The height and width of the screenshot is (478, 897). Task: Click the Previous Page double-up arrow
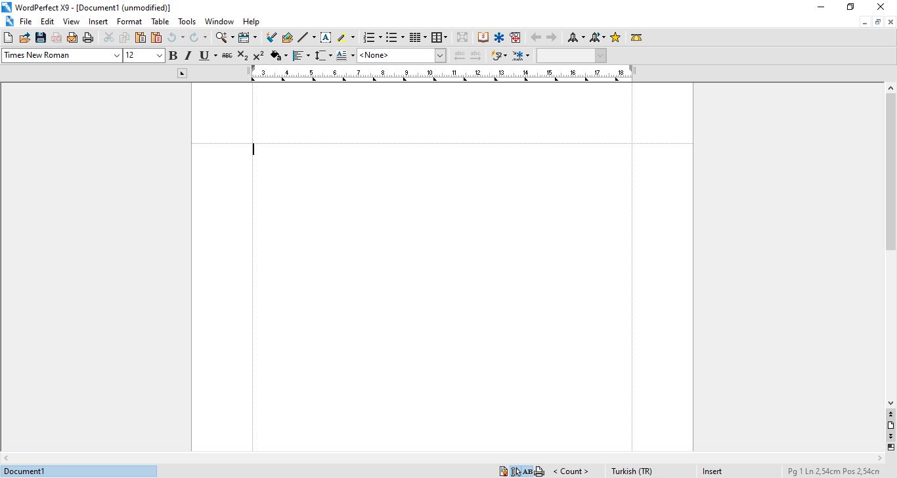coord(891,415)
